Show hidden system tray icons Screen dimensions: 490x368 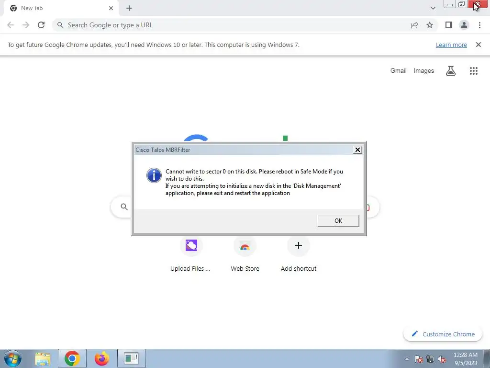(407, 359)
